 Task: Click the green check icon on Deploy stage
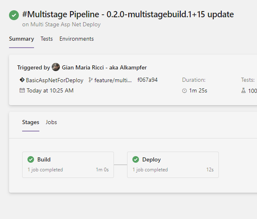136,159
